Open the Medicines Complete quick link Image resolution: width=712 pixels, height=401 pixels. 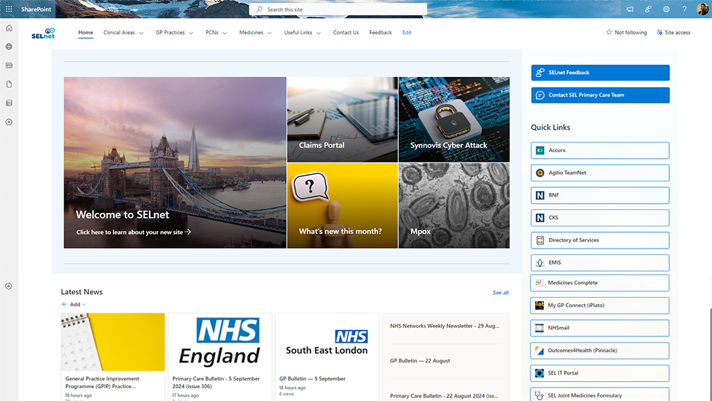point(600,283)
